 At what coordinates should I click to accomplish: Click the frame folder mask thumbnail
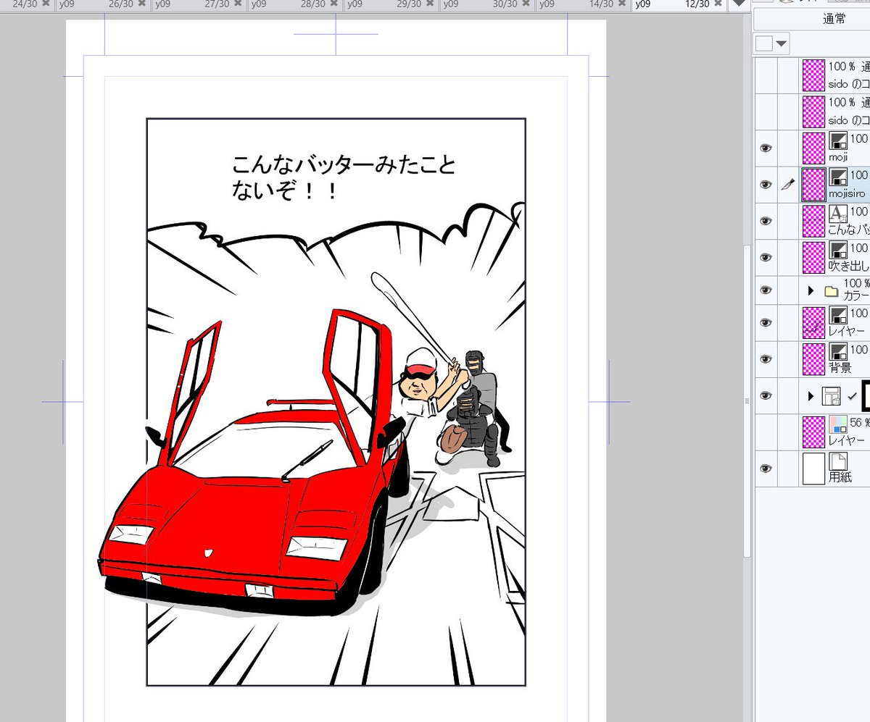866,395
